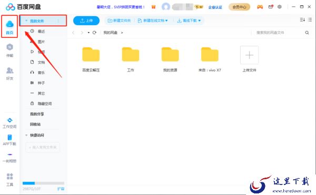
Task: Click the gift box icon in the title bar
Action: [x=154, y=7]
